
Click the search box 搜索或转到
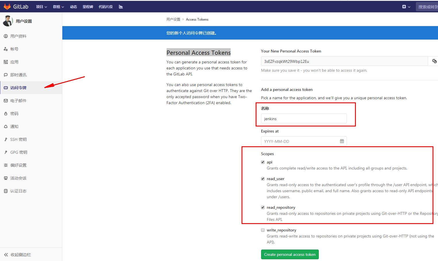pos(427,7)
